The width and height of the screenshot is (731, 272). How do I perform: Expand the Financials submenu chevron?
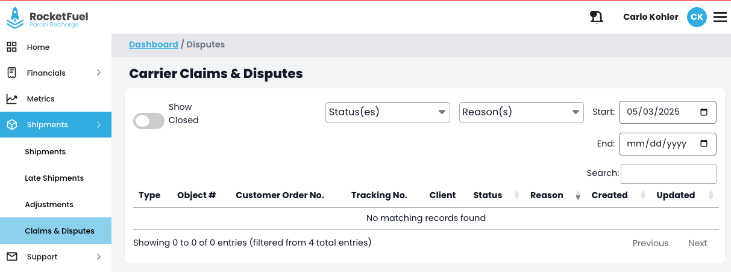click(x=99, y=73)
